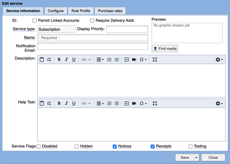Insert bulleted list in Description editor

pyautogui.click(x=117, y=59)
